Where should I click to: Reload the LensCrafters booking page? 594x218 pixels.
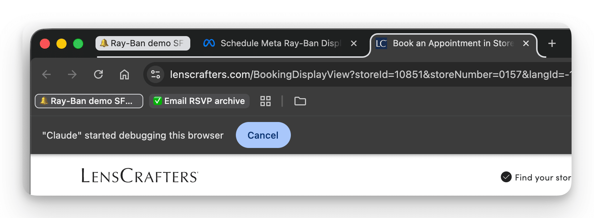tap(98, 75)
